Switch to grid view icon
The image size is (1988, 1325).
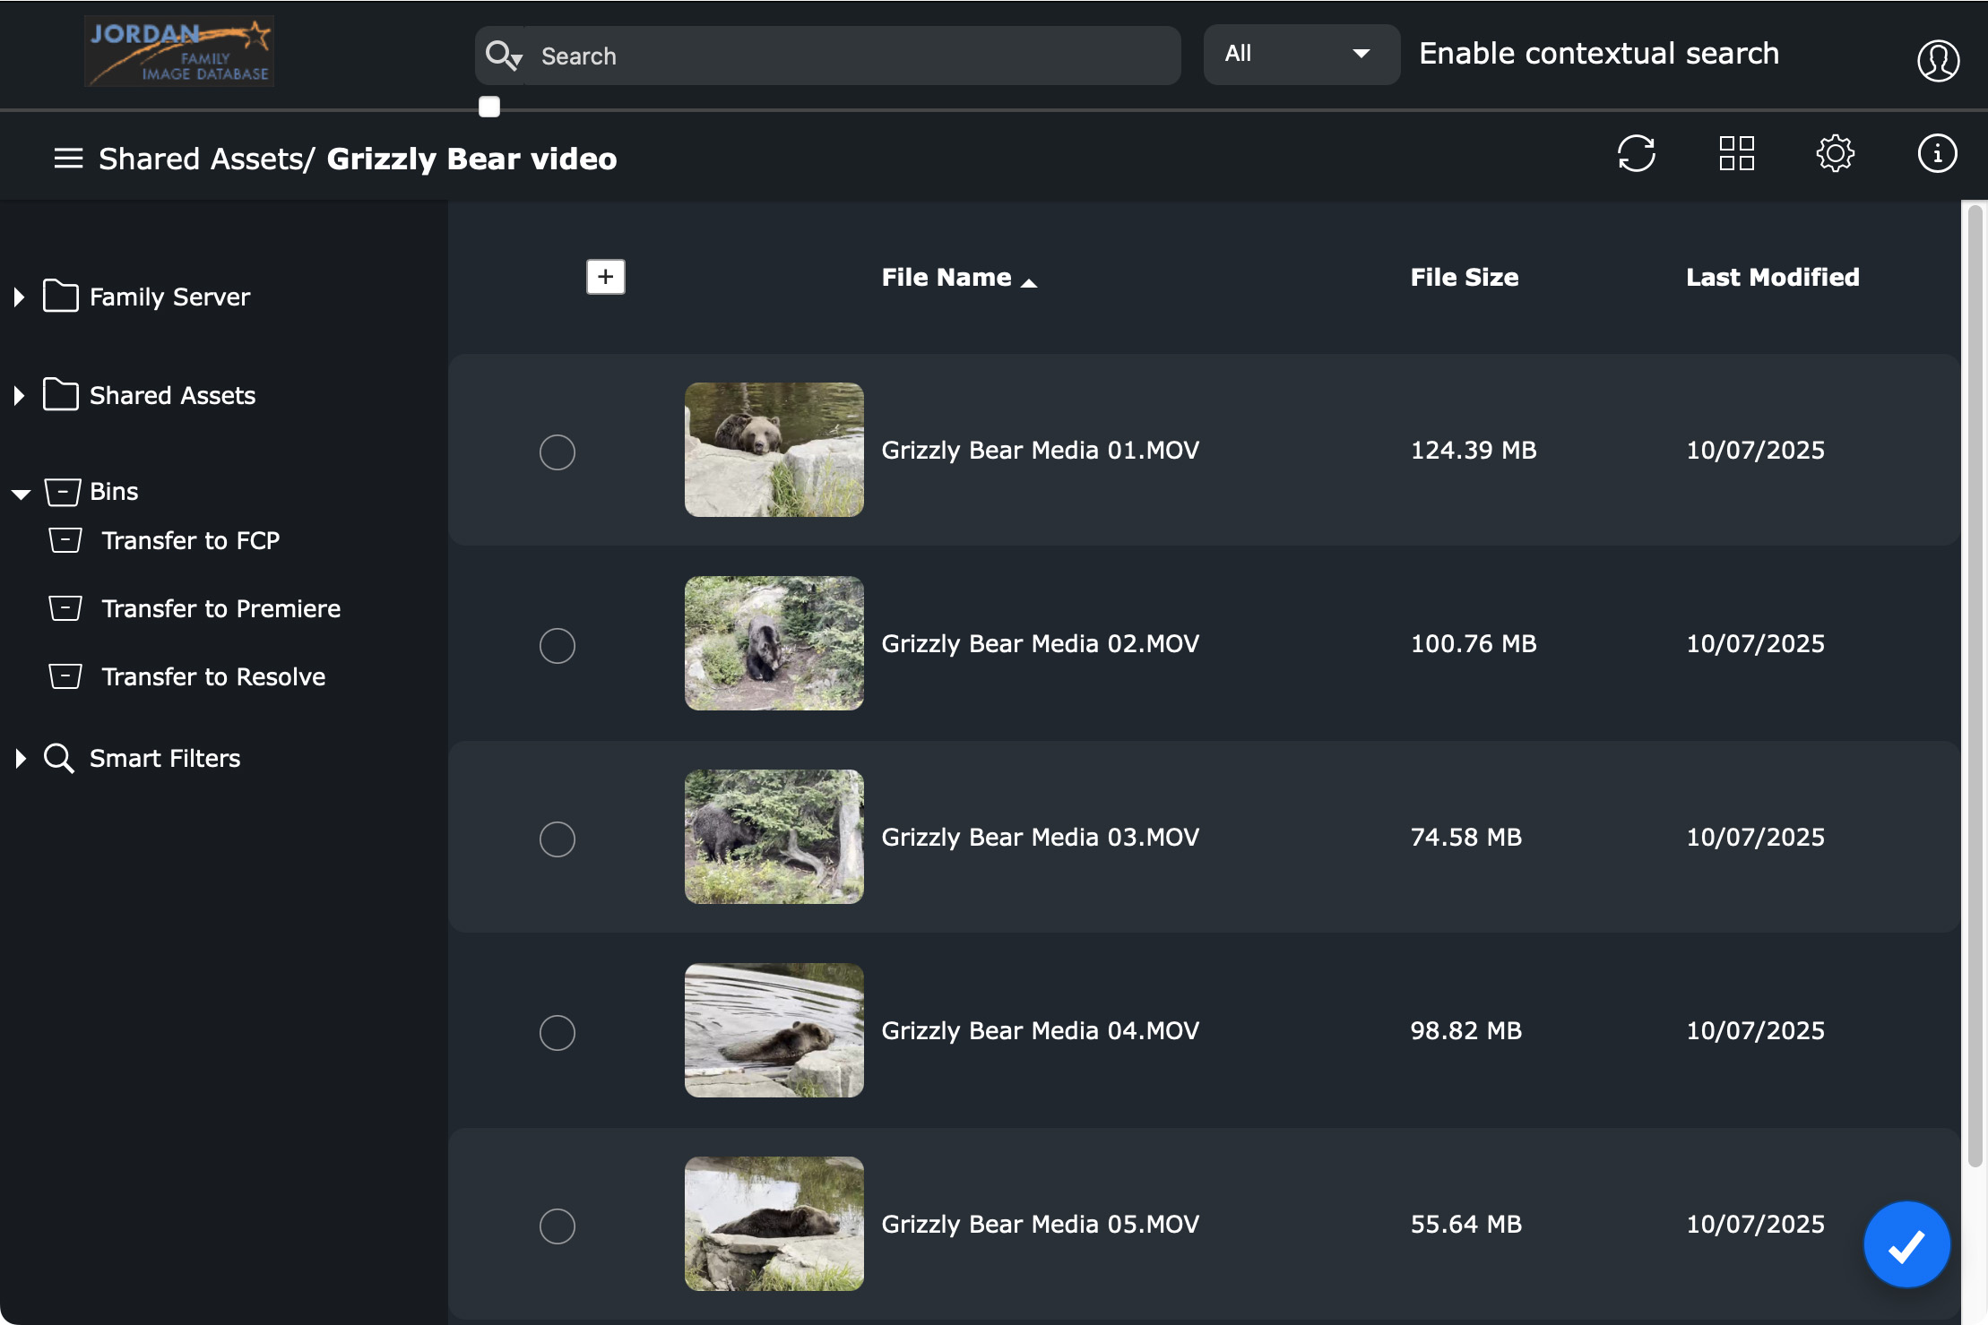[1736, 153]
